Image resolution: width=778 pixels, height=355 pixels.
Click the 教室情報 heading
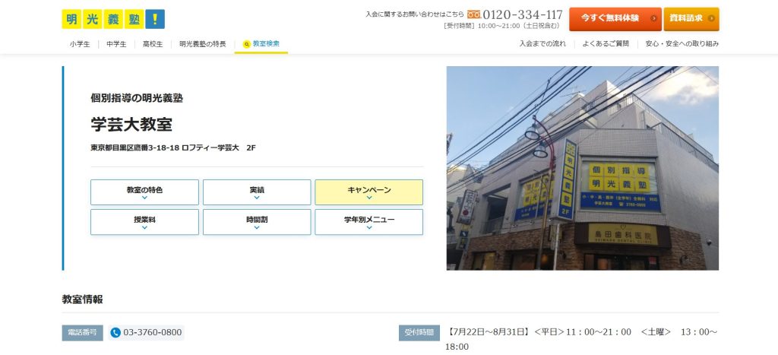coord(82,300)
